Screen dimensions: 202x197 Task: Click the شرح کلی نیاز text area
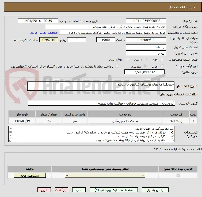pyautogui.click(x=101, y=86)
